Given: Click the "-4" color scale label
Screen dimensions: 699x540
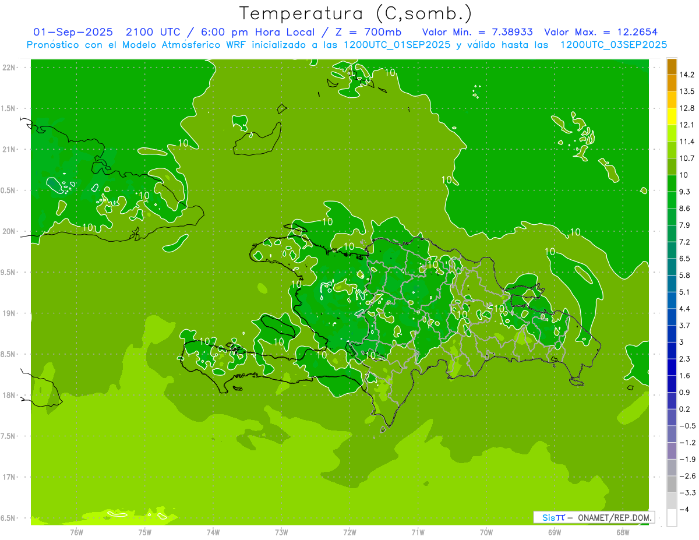Looking at the screenshot, I should (685, 509).
